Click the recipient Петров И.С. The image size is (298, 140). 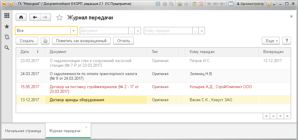coord(200,61)
